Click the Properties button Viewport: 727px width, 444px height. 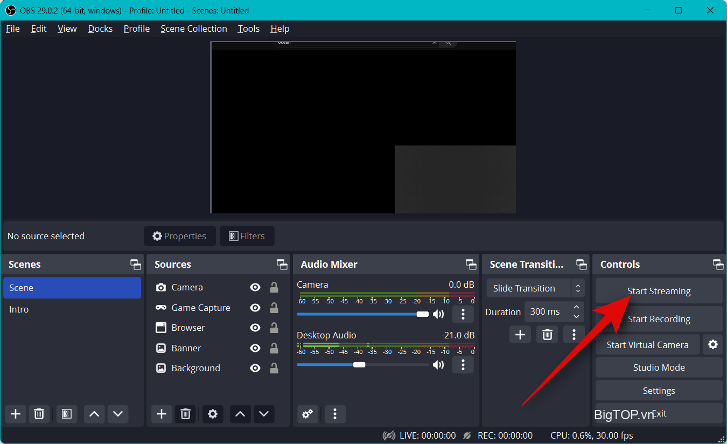[180, 236]
